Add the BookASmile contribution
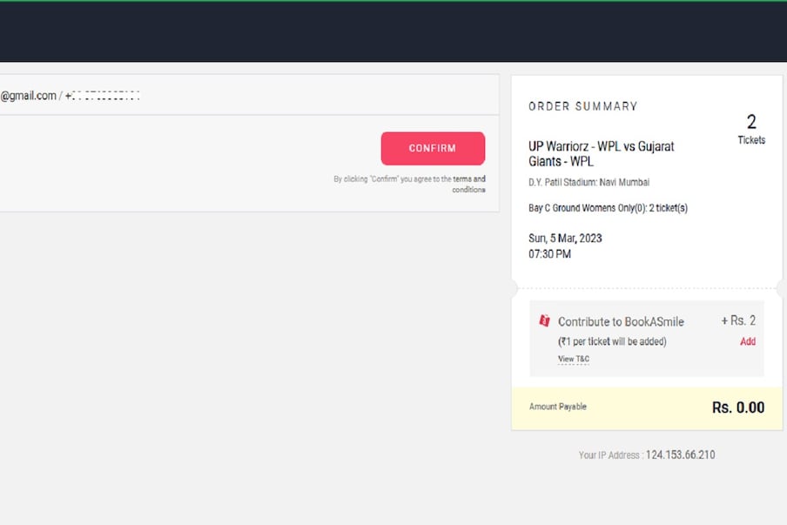This screenshot has height=525, width=787. (x=747, y=341)
